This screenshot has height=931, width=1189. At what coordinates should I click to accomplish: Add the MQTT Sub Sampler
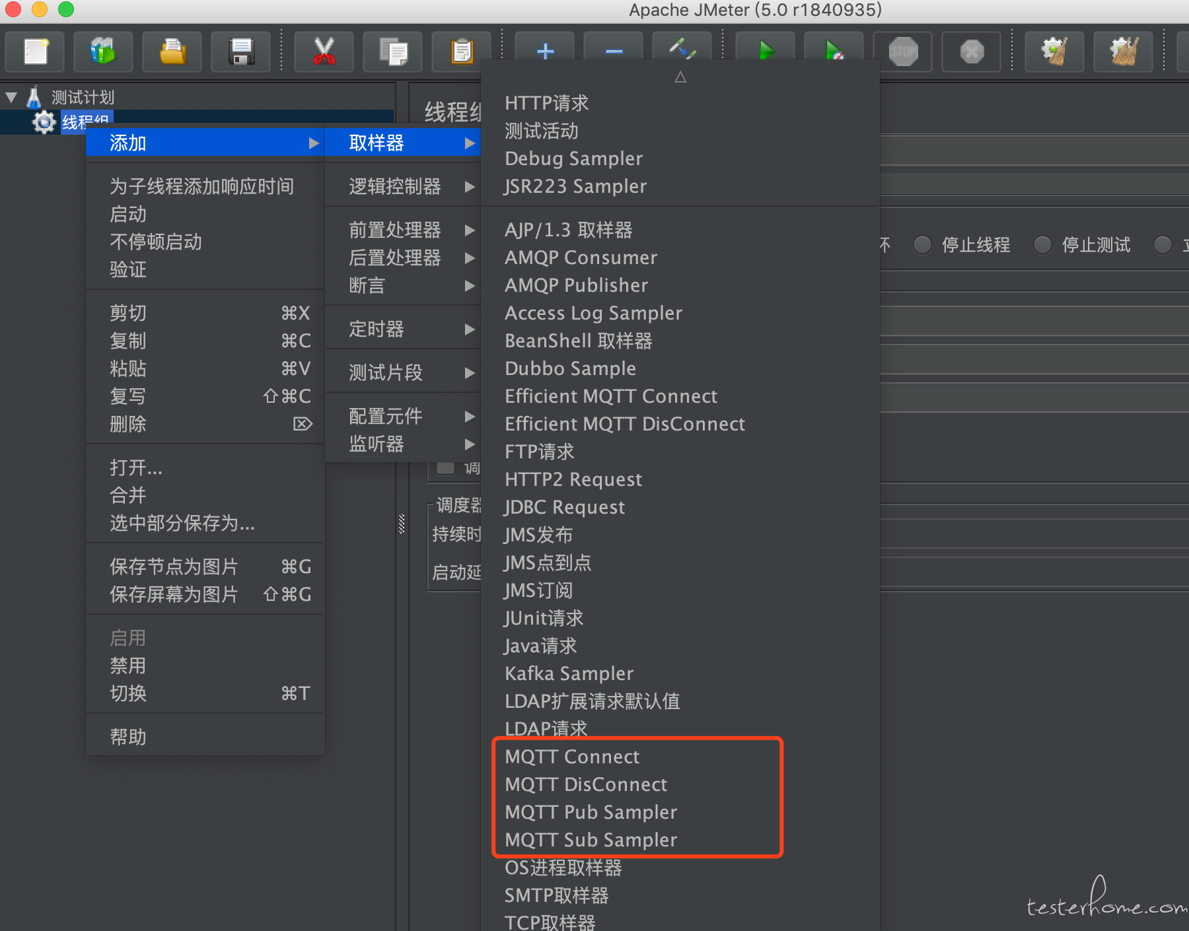click(x=680, y=840)
